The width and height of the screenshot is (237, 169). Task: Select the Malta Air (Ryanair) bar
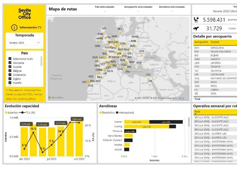[x=128, y=140]
